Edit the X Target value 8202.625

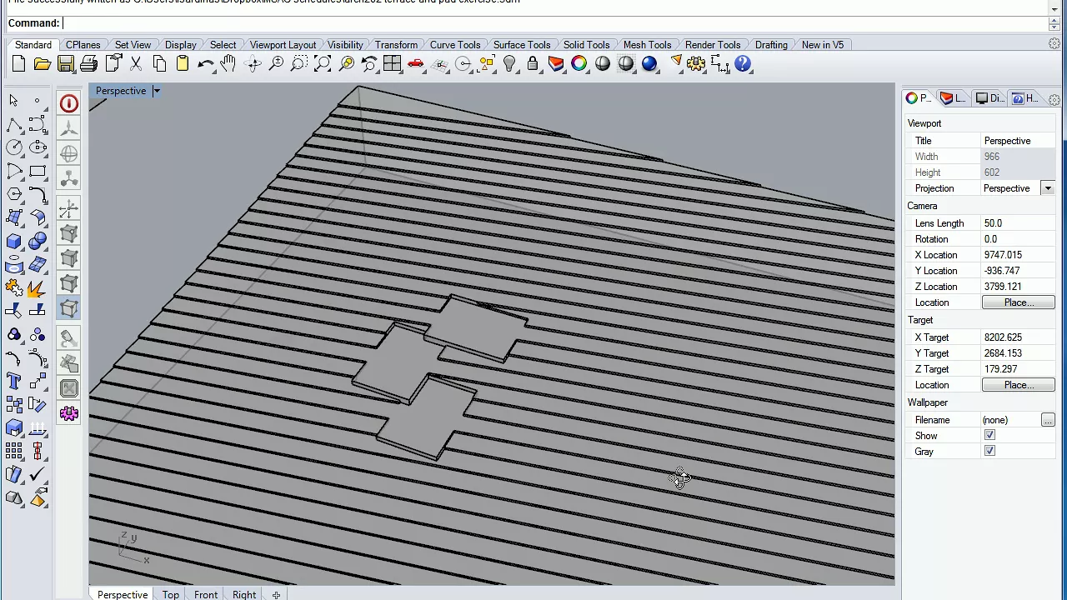(1018, 337)
